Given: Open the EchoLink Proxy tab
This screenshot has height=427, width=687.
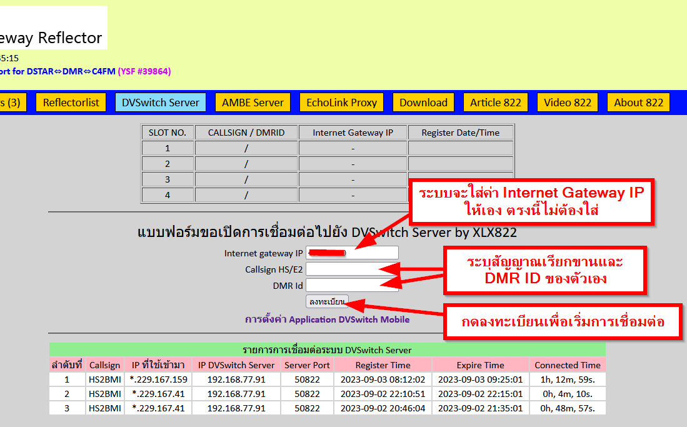Looking at the screenshot, I should 341,103.
